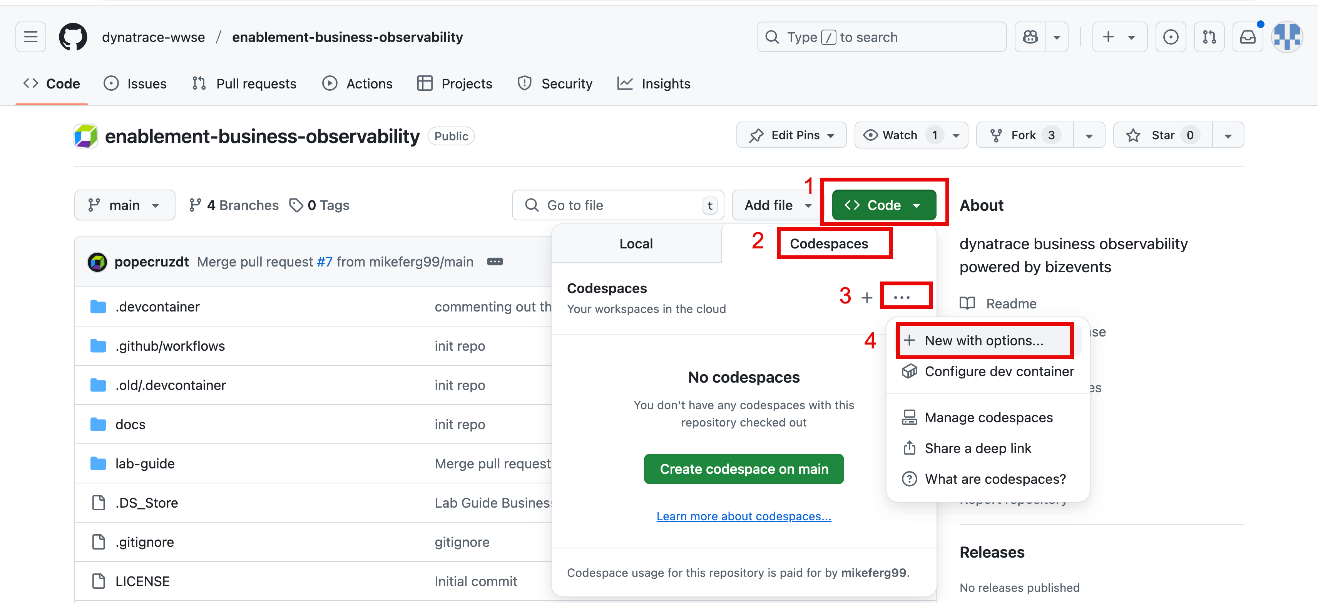Image resolution: width=1318 pixels, height=603 pixels.
Task: Open the lab-guide folder
Action: tap(145, 463)
